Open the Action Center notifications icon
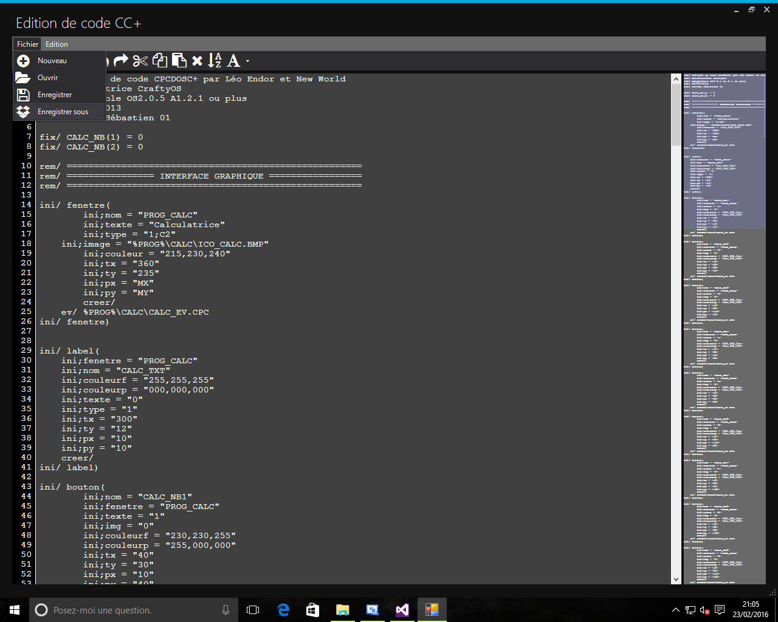This screenshot has width=778, height=622. pos(720,610)
